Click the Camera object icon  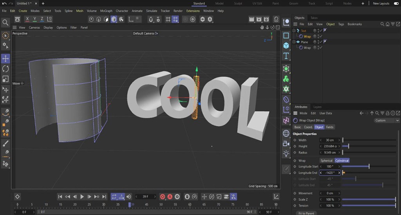point(286,143)
